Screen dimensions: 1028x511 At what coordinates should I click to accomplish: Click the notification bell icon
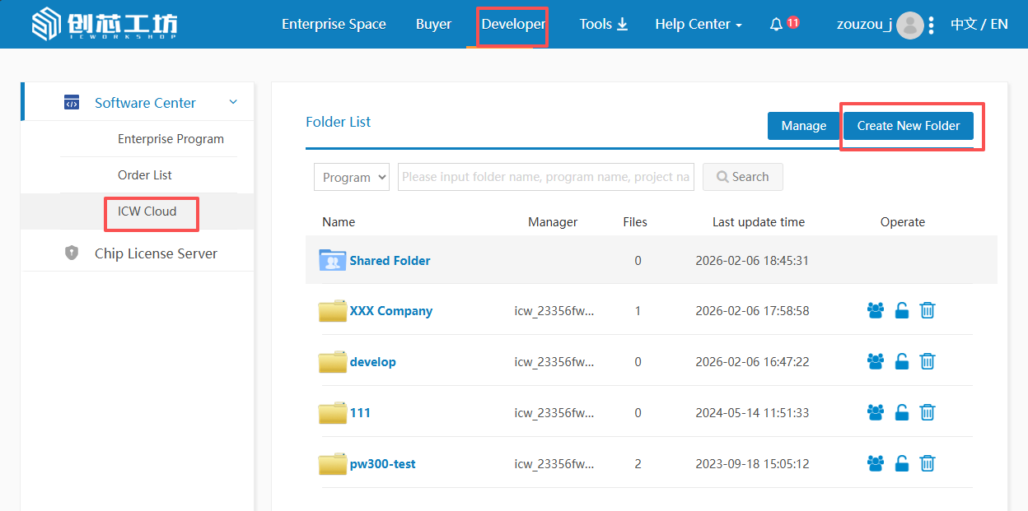pos(776,25)
